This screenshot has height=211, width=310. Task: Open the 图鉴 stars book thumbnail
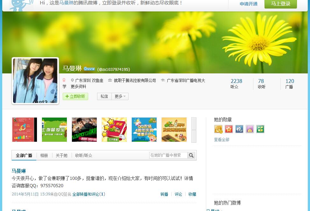click(114, 130)
